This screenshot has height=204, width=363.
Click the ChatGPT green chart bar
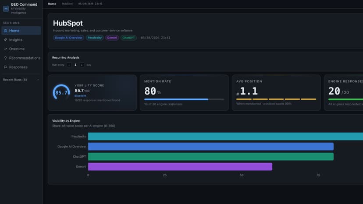point(211,157)
